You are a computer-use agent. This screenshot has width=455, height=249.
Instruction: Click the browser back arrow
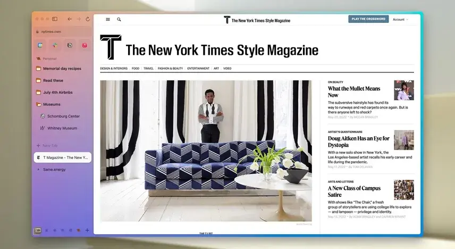coord(70,19)
